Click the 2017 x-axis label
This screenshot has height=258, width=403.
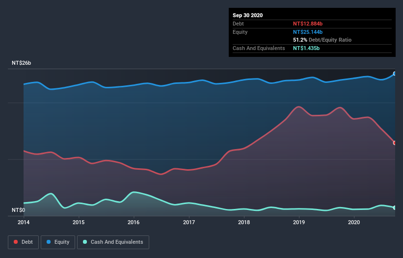189,222
